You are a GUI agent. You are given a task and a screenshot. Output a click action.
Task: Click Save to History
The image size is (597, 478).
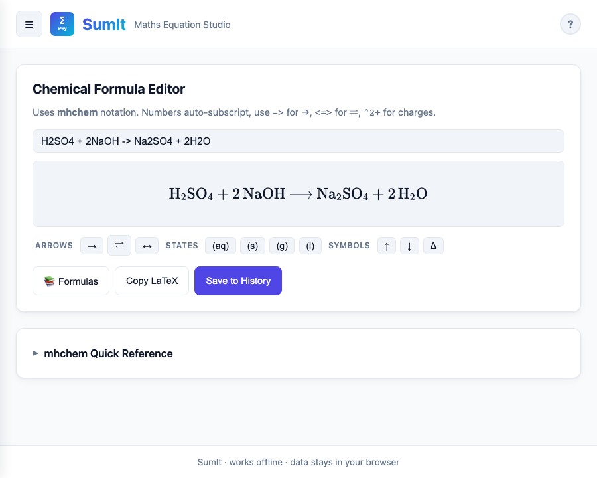point(238,281)
